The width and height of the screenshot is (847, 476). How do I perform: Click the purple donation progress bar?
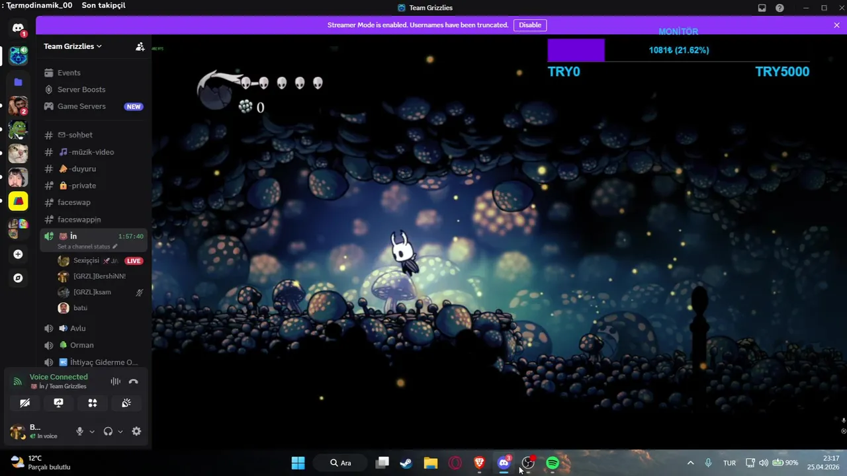pyautogui.click(x=576, y=50)
